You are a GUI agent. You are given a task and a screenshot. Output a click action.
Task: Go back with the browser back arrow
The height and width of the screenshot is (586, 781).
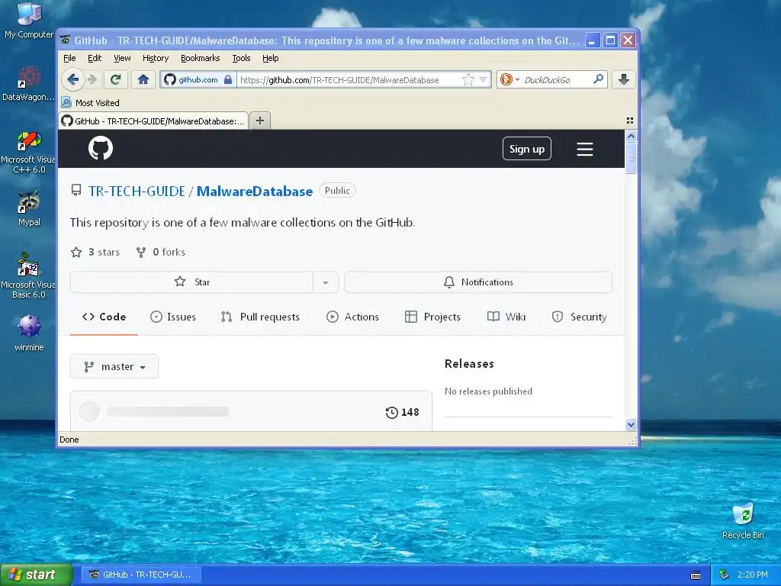pos(72,79)
